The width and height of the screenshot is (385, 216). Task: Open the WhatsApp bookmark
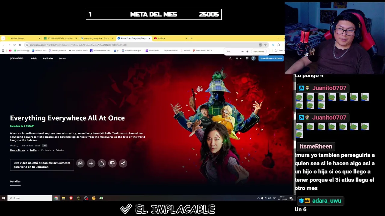pyautogui.click(x=22, y=51)
